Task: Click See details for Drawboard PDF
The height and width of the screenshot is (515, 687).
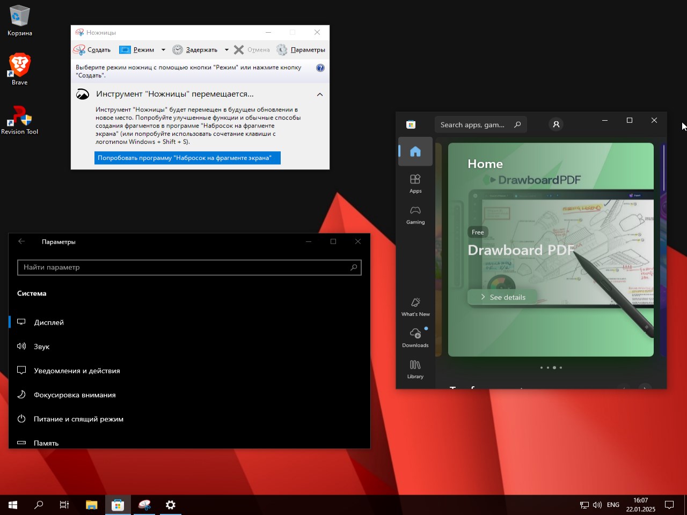Action: [503, 297]
